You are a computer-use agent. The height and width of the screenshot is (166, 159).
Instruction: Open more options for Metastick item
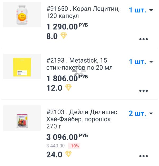point(143,91)
